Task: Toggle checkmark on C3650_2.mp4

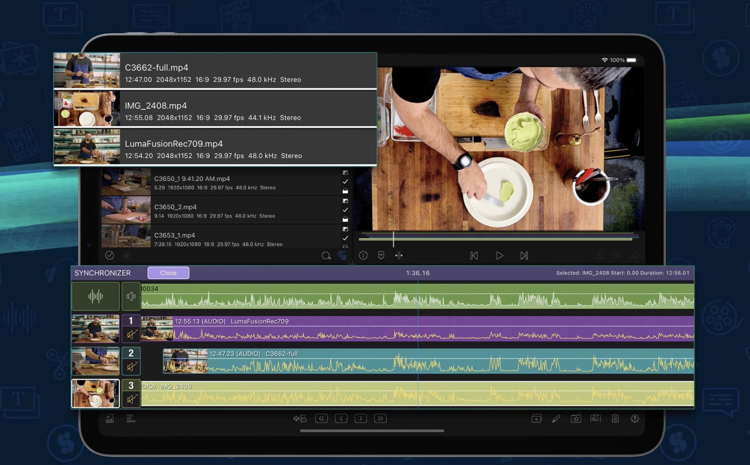Action: [x=345, y=210]
